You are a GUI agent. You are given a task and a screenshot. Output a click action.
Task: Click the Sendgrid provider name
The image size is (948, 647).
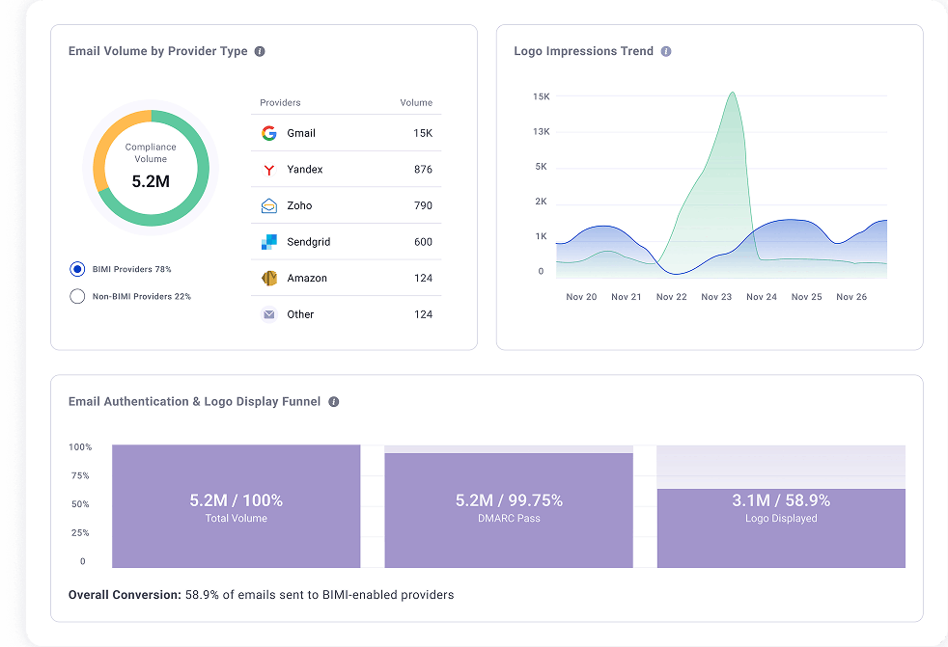(308, 242)
